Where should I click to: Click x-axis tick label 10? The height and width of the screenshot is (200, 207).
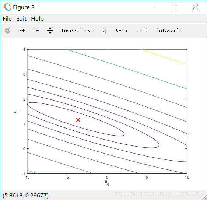tap(187, 177)
